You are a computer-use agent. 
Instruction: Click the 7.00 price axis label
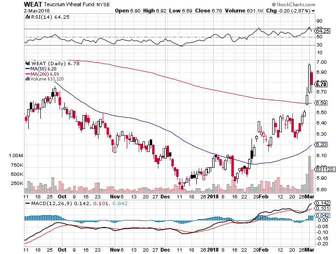tap(322, 62)
